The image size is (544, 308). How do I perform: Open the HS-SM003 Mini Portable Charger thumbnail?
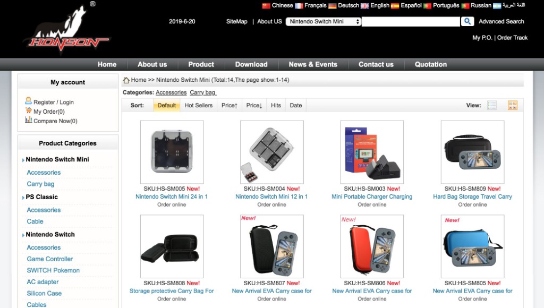pyautogui.click(x=372, y=152)
